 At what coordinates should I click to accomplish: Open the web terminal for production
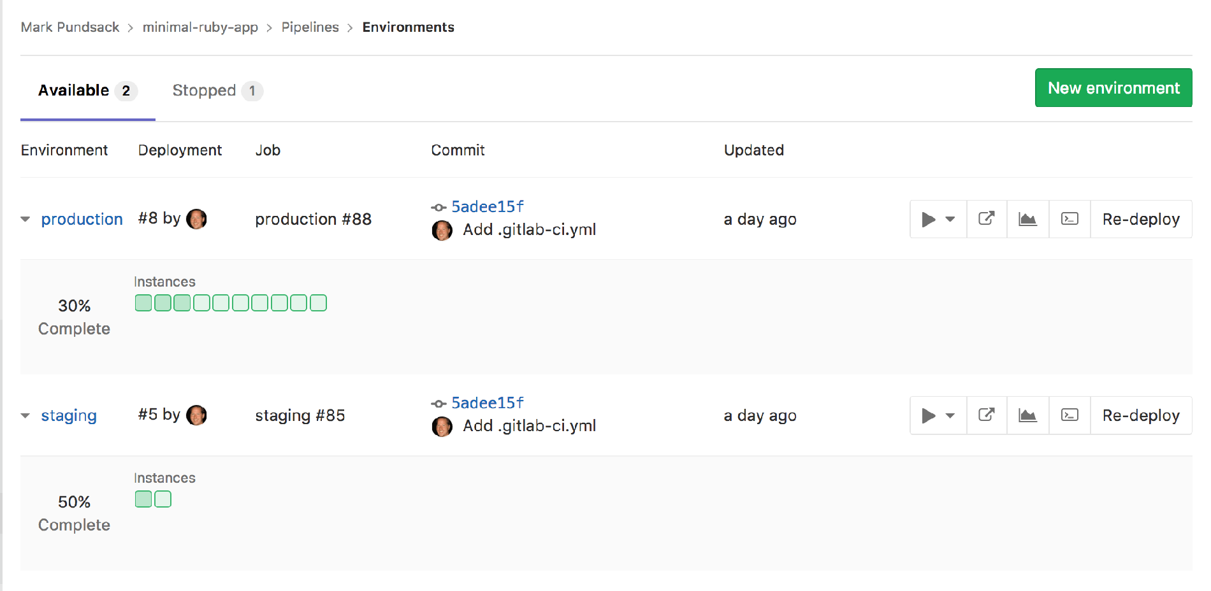click(x=1069, y=219)
